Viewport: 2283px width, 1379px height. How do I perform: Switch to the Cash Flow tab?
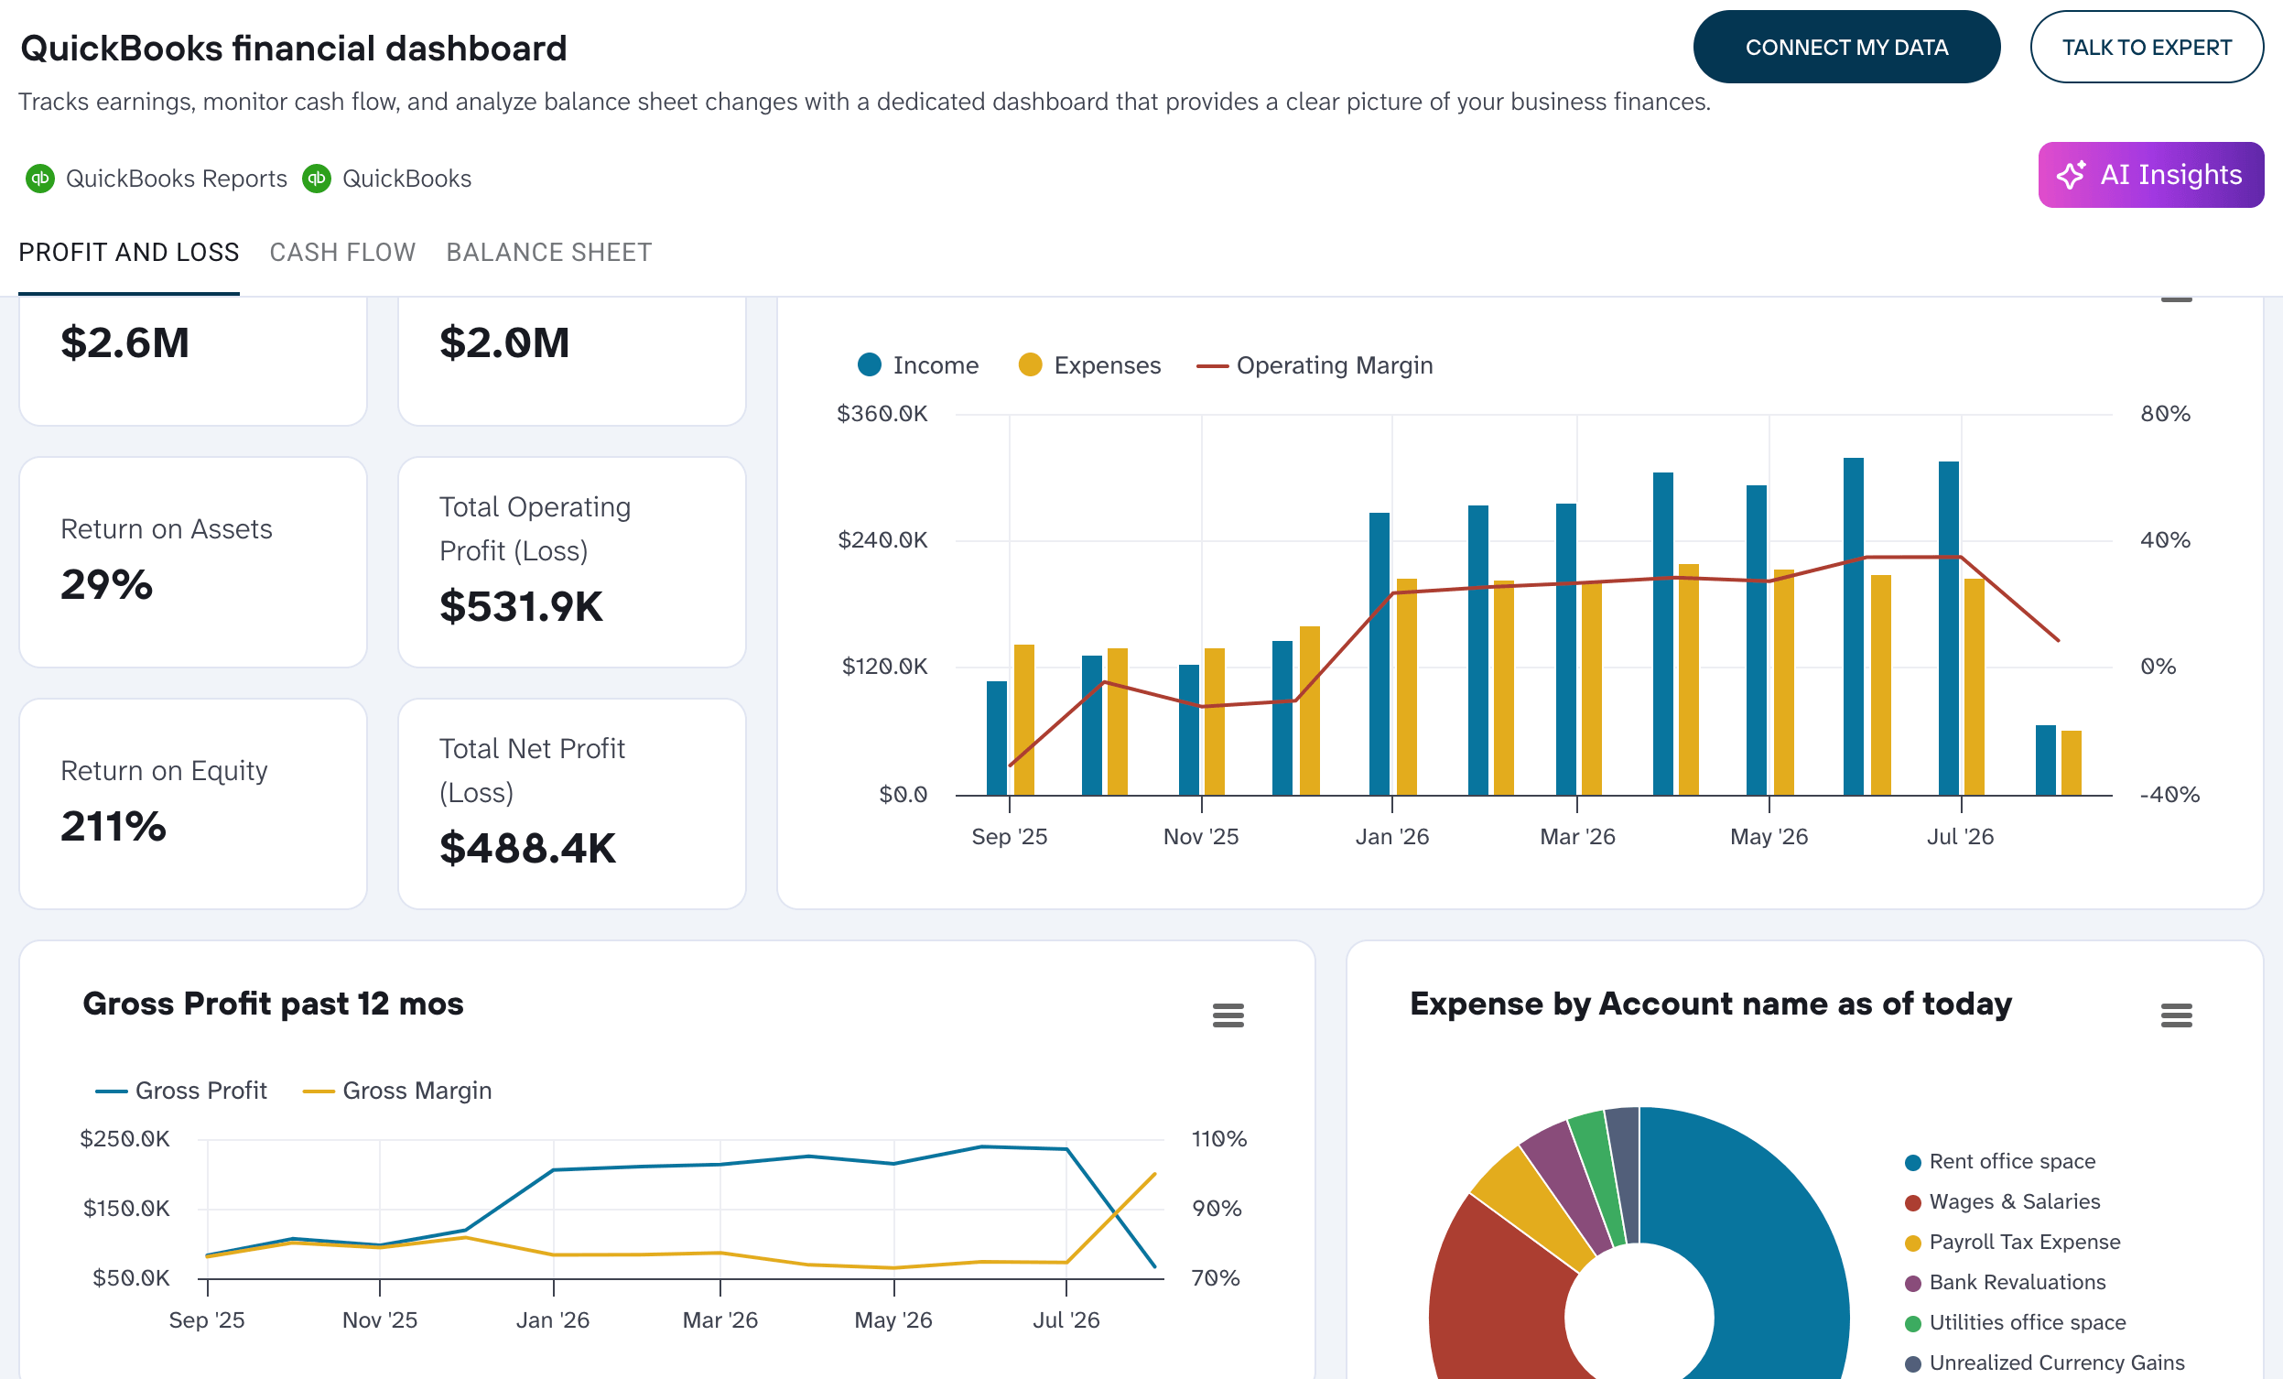343,252
